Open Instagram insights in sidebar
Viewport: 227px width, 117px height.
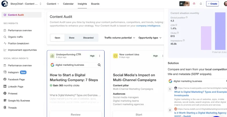13,72
